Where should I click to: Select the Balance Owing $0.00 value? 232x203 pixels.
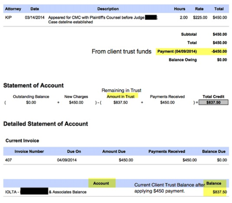[x=222, y=60]
